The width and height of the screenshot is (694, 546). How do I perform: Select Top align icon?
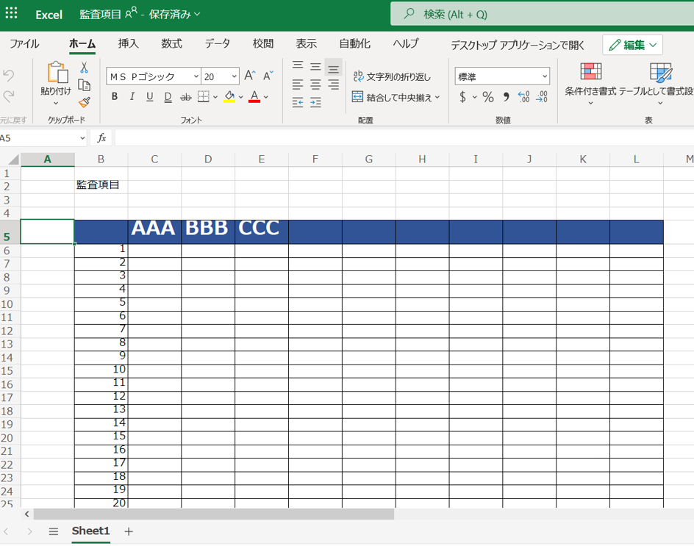(x=298, y=66)
